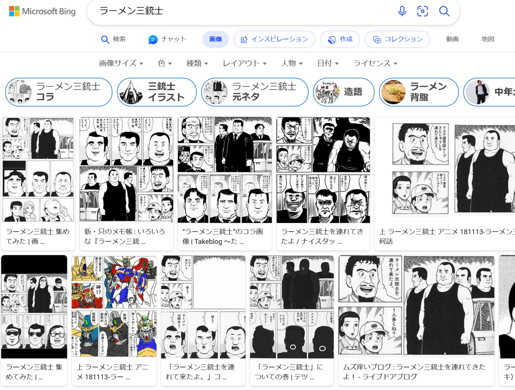Open the チャット tab
Screen dimensions: 515x390
pos(167,39)
